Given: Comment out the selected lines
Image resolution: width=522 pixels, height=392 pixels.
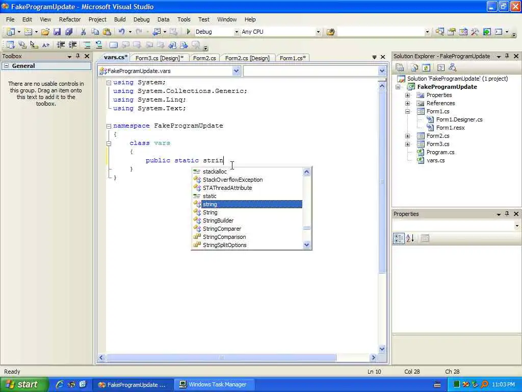Looking at the screenshot, I should click(x=87, y=45).
